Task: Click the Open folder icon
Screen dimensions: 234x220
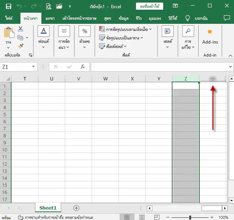Action: (x=59, y=6)
